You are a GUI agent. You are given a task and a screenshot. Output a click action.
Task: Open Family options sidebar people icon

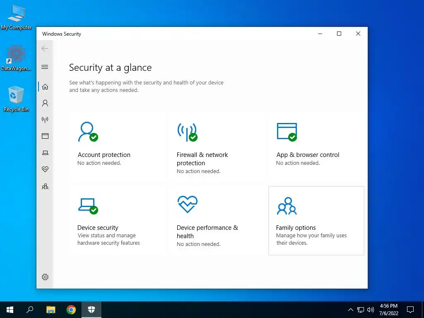45,187
